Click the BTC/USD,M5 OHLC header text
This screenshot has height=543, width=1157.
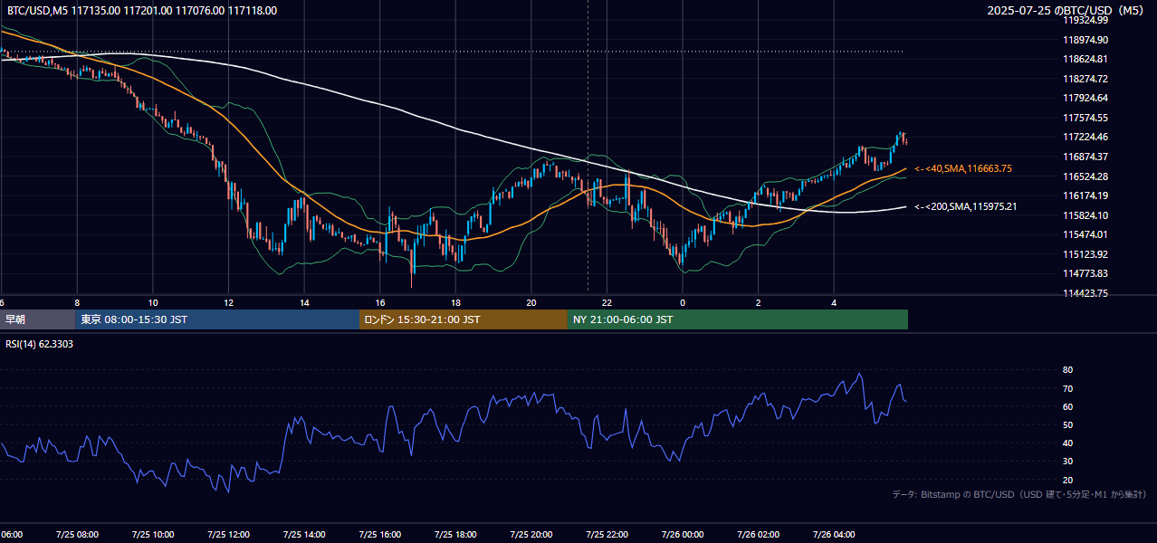[142, 11]
